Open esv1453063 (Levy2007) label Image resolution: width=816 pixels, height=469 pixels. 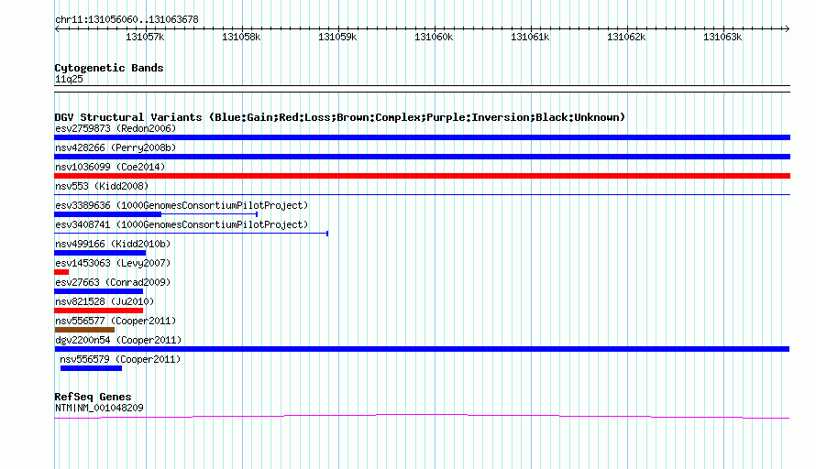(113, 263)
